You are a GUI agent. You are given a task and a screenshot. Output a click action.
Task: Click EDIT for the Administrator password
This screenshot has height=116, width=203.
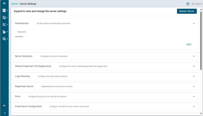189,44
